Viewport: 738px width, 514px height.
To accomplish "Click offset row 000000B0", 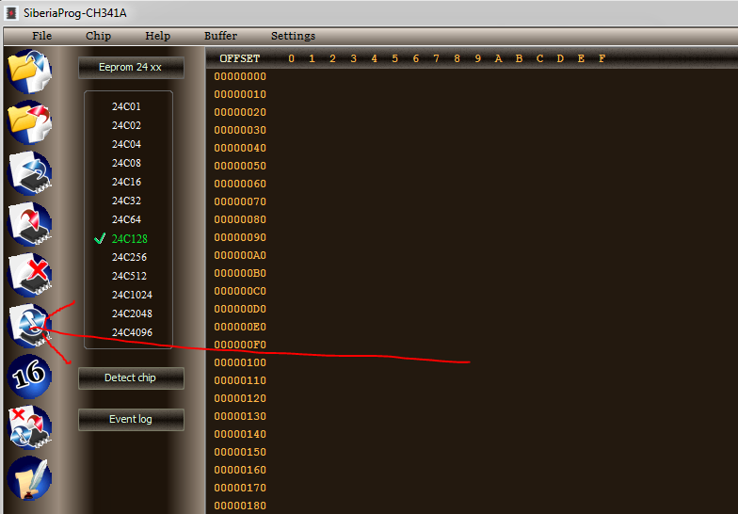I will click(x=240, y=273).
